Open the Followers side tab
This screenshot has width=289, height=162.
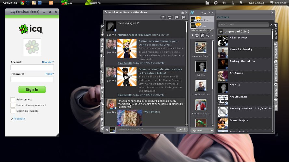tap(102, 109)
